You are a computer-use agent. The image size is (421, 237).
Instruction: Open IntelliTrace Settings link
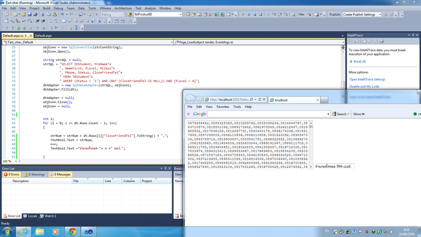point(368,80)
